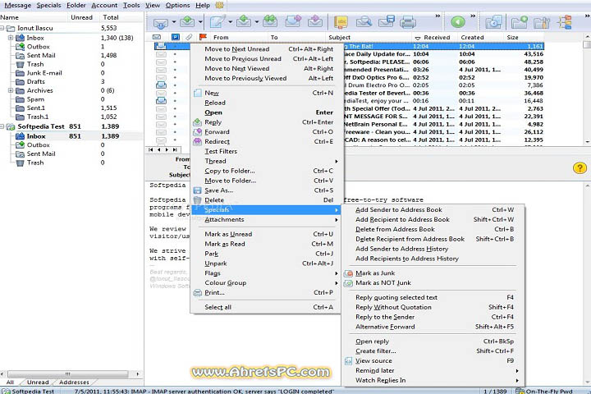Viewport: 591px width, 394px height.
Task: Go to previous message arrow under list
Action: (158, 149)
